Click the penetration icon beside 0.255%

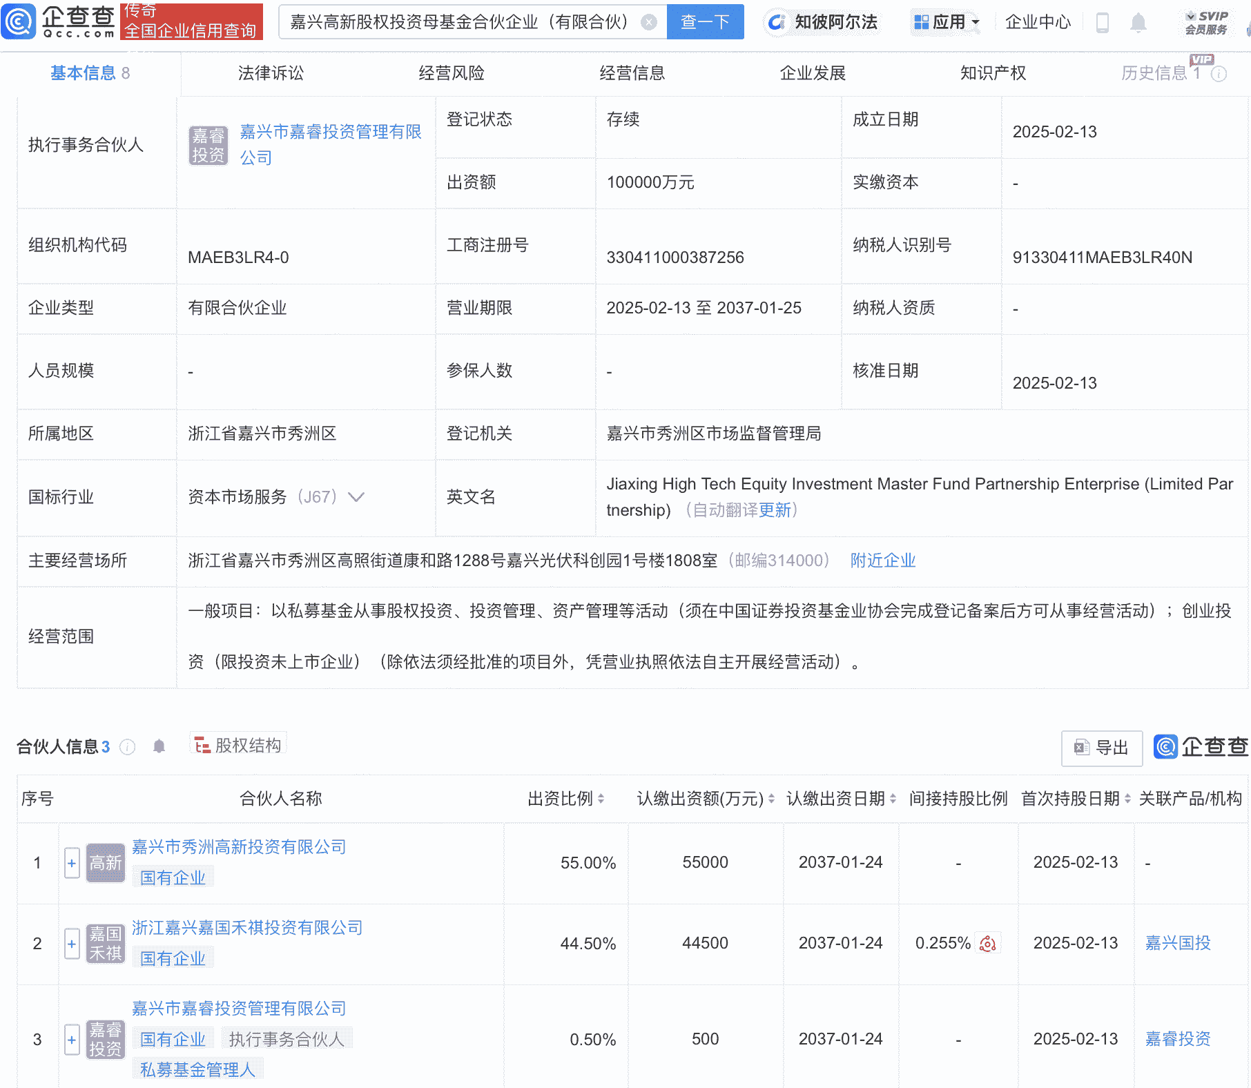coord(989,942)
